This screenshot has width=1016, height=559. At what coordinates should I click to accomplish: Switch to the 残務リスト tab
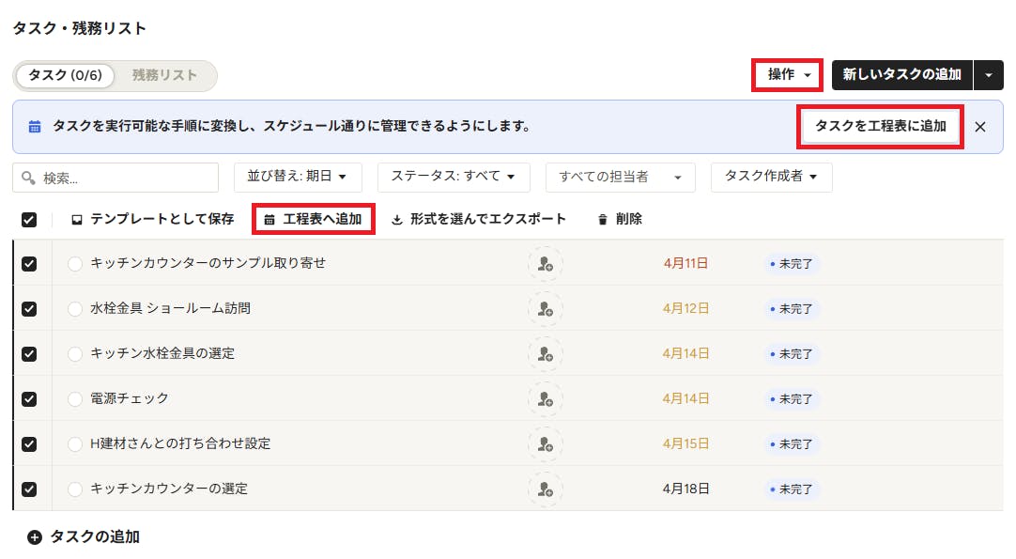coord(164,75)
